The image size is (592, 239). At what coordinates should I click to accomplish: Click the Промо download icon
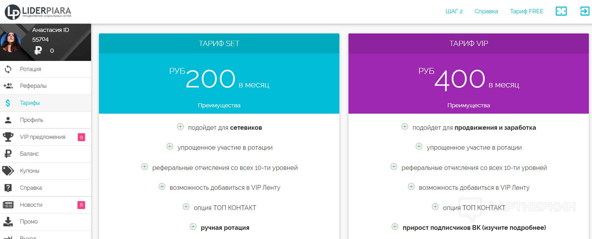click(x=8, y=222)
